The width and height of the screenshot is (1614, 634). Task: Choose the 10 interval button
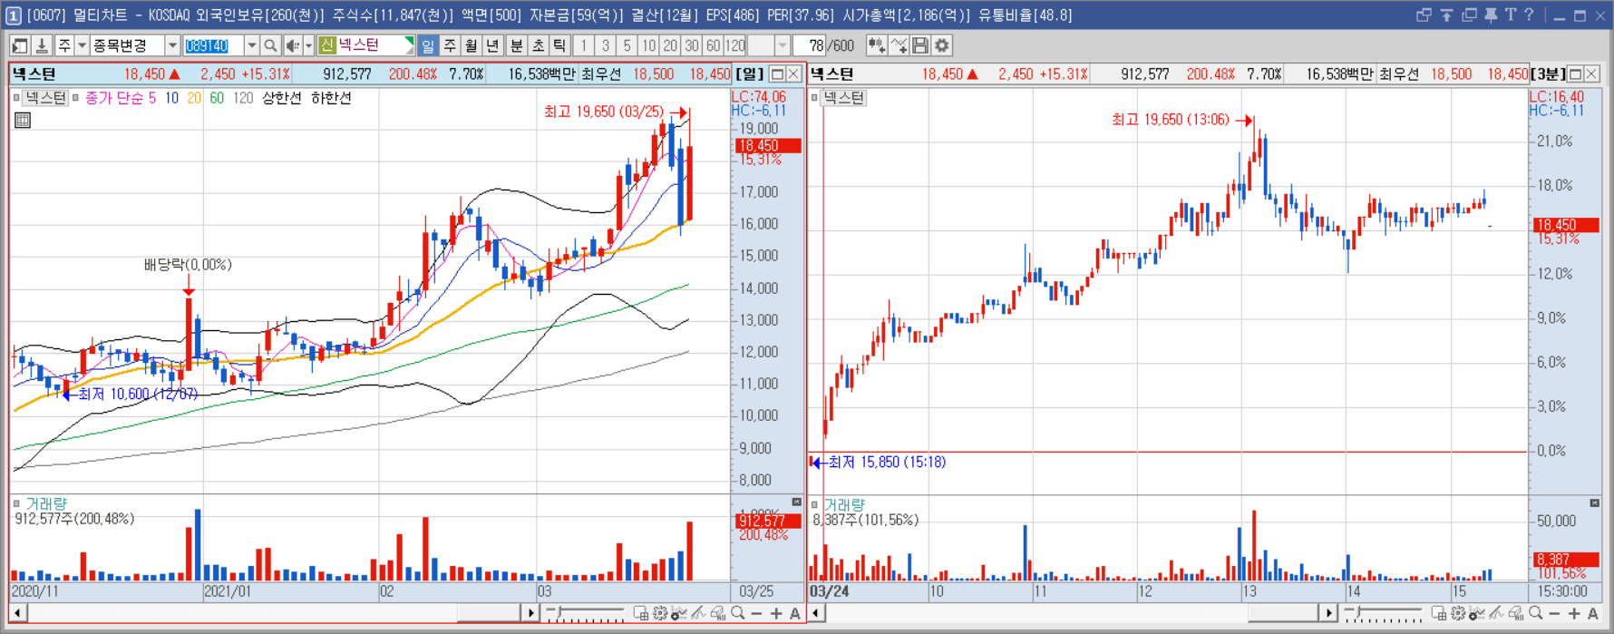[648, 45]
